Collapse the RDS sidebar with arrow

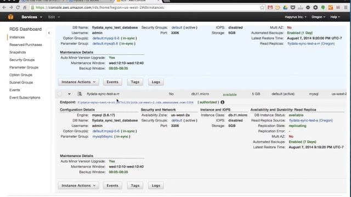49,33
